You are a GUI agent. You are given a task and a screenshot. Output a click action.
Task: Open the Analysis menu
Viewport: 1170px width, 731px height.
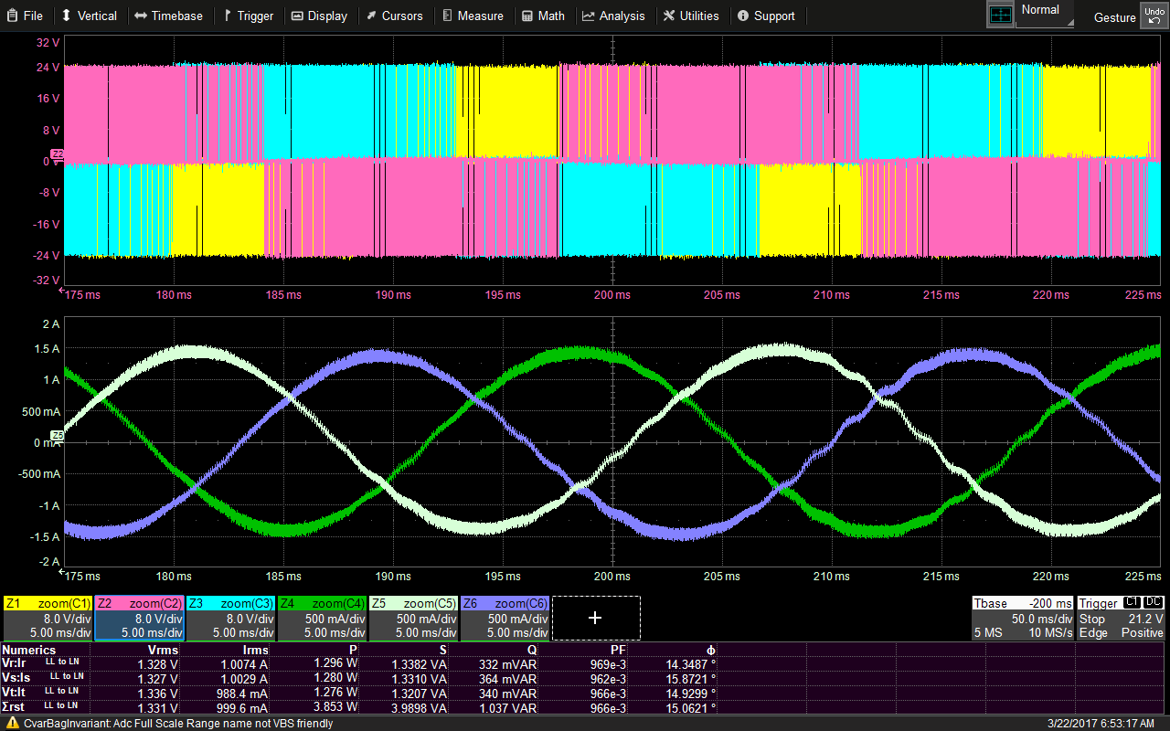(x=613, y=16)
